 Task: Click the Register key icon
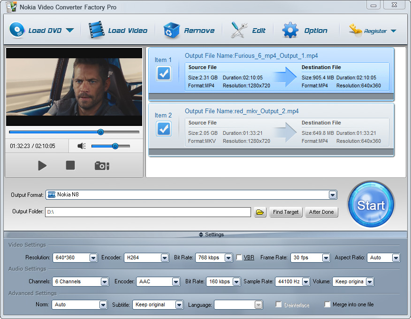pyautogui.click(x=355, y=31)
